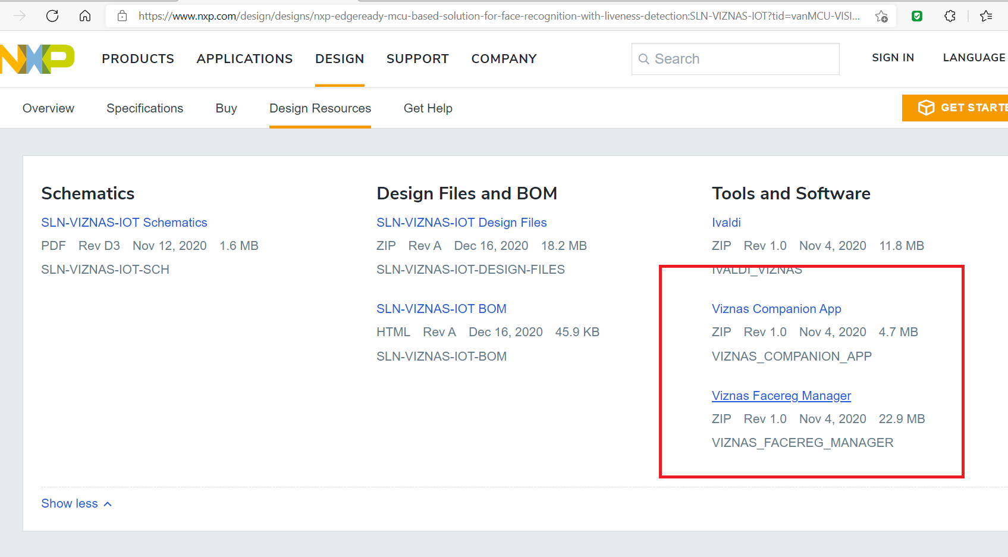The width and height of the screenshot is (1008, 557).
Task: Open the COMPANY menu
Action: (504, 59)
